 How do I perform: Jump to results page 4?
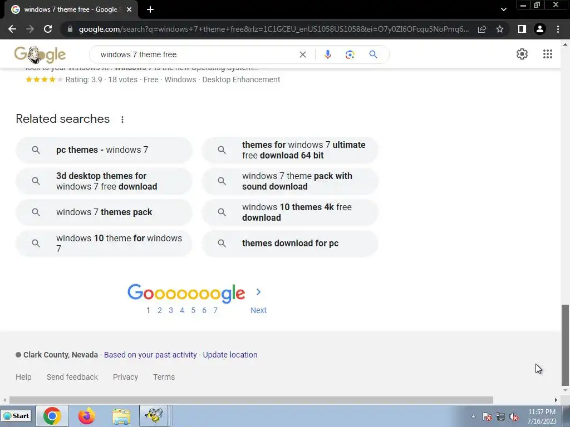click(x=182, y=310)
